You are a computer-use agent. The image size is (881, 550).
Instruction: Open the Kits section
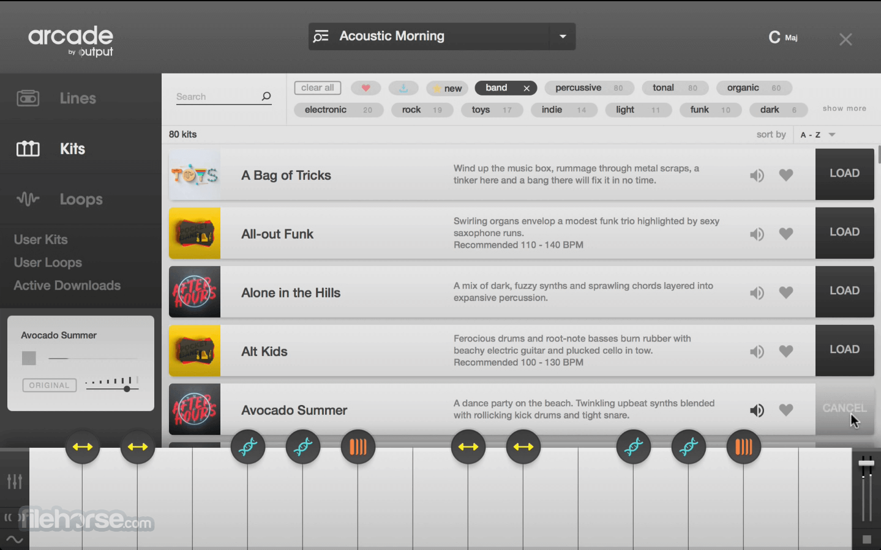[x=72, y=149]
